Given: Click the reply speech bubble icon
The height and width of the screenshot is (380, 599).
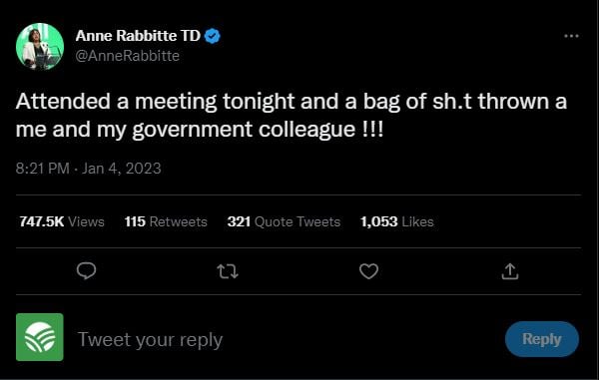Looking at the screenshot, I should (86, 271).
